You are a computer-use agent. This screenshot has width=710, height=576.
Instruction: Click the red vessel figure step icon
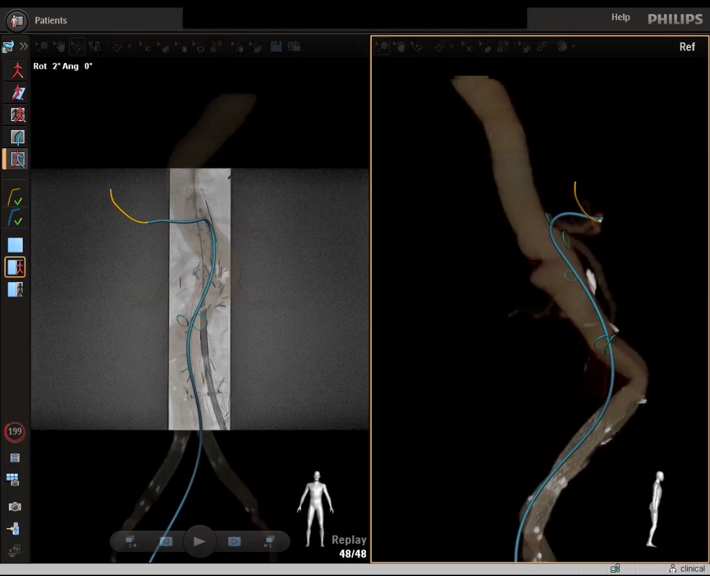click(x=17, y=71)
